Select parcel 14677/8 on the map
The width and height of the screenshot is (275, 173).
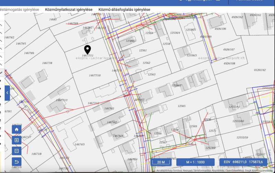tap(47, 63)
